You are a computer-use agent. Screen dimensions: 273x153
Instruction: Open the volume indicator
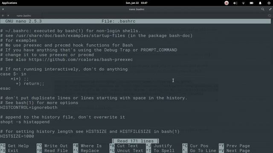point(235,3)
